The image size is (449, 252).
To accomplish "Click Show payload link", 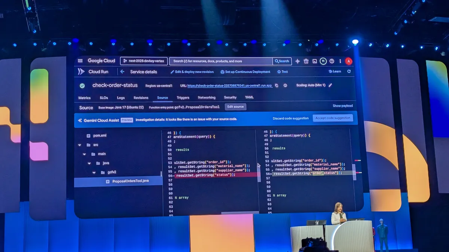I will click(343, 106).
